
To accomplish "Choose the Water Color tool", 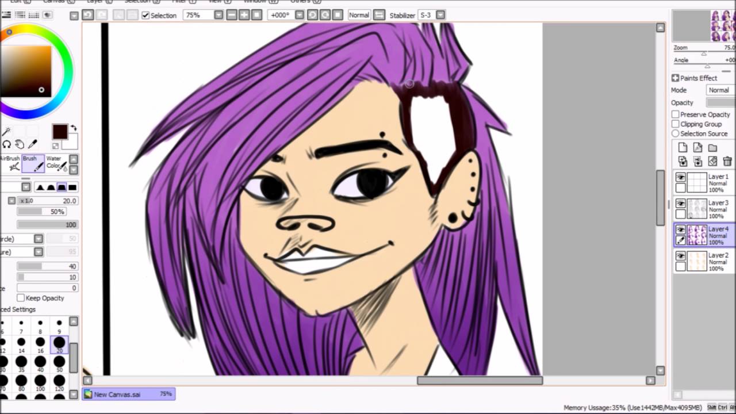I will coord(56,163).
